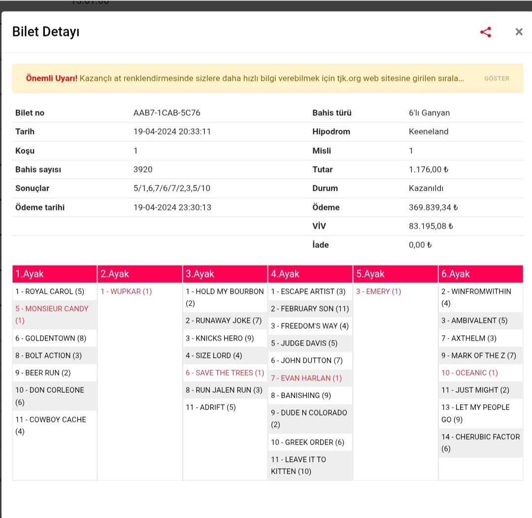
Task: Select winning horse 3 - EMERY (1)
Action: (x=395, y=292)
